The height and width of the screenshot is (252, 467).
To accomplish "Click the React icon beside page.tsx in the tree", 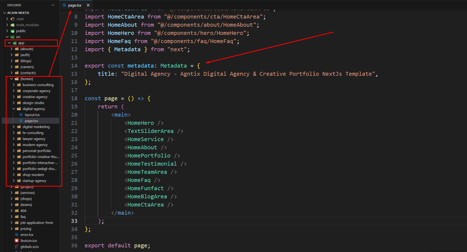I will click(x=21, y=121).
